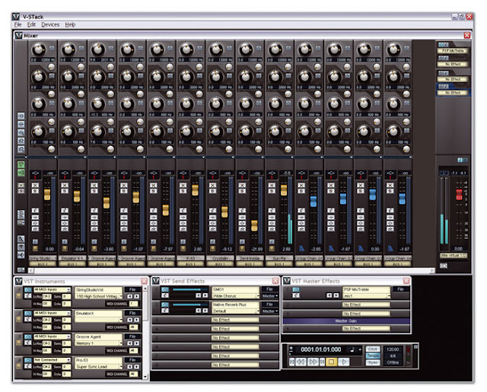Click the red master output fader
The width and height of the screenshot is (487, 392).
[459, 194]
